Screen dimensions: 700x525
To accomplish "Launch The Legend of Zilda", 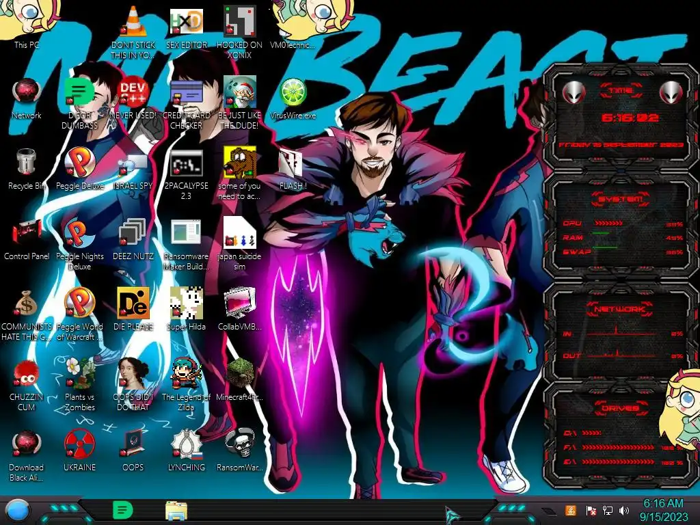I will (x=186, y=385).
